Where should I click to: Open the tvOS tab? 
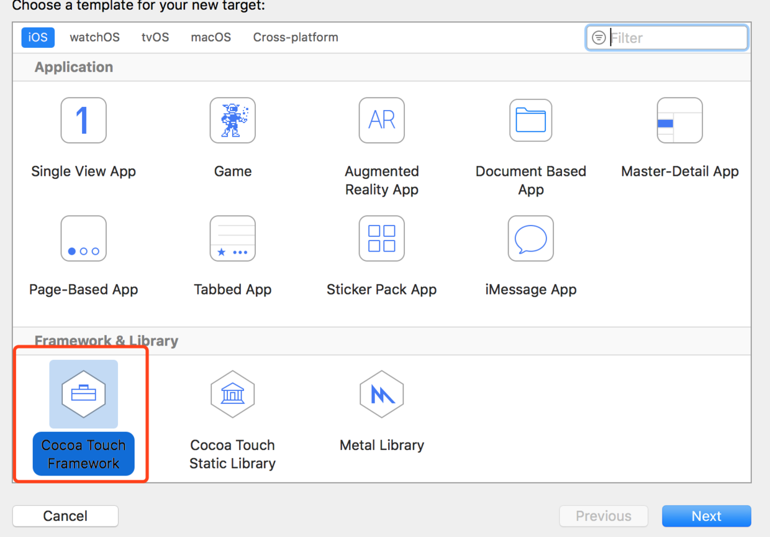coord(155,37)
